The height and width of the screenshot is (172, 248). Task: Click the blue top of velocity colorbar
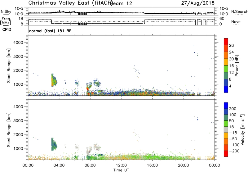coord(226,106)
